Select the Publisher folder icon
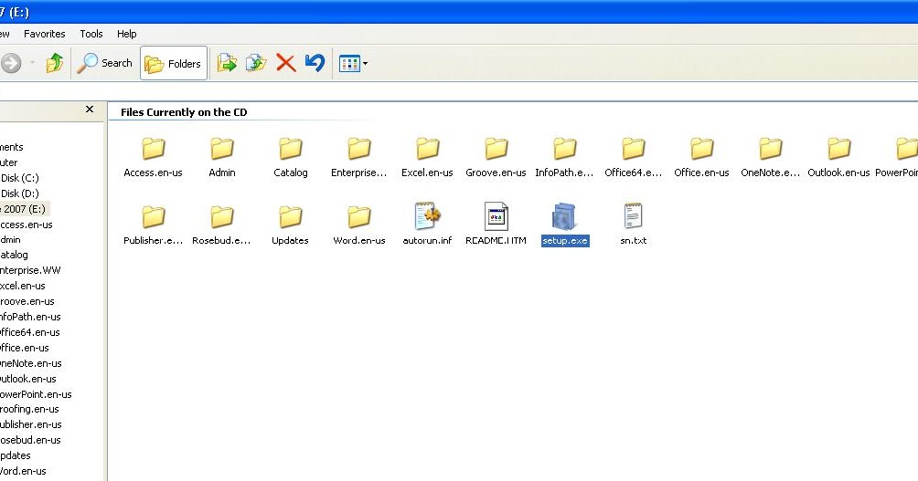 point(154,217)
